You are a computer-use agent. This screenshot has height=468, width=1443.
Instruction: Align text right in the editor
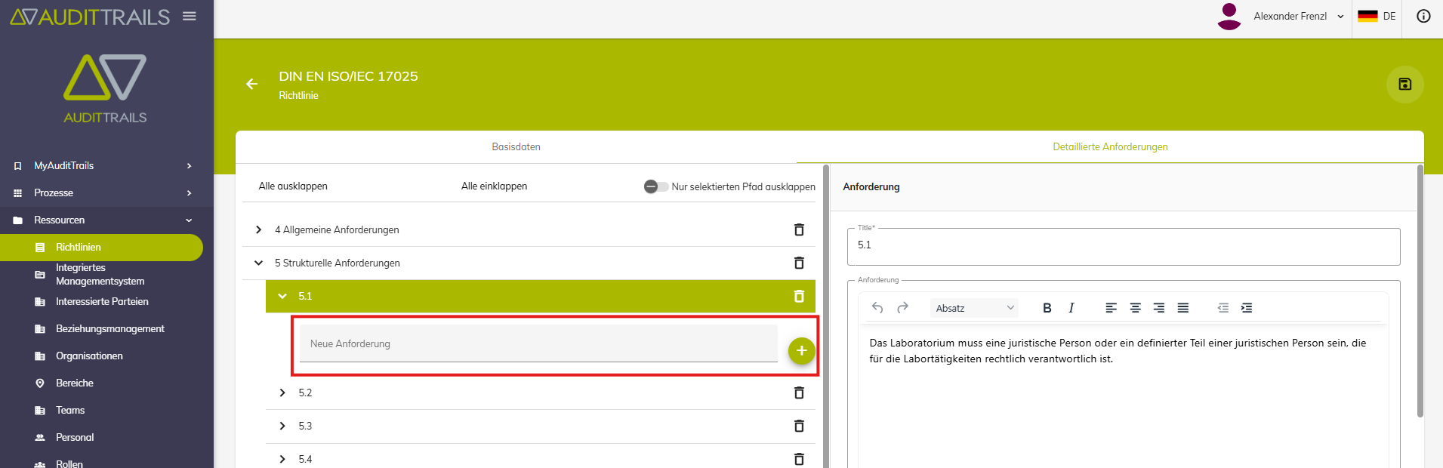click(1159, 307)
